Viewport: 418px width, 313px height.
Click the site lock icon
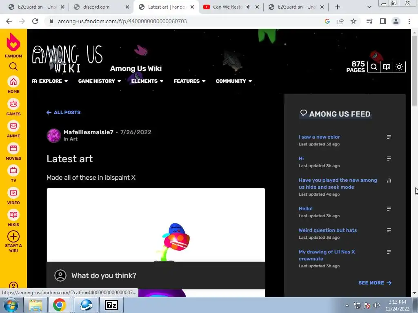51,21
